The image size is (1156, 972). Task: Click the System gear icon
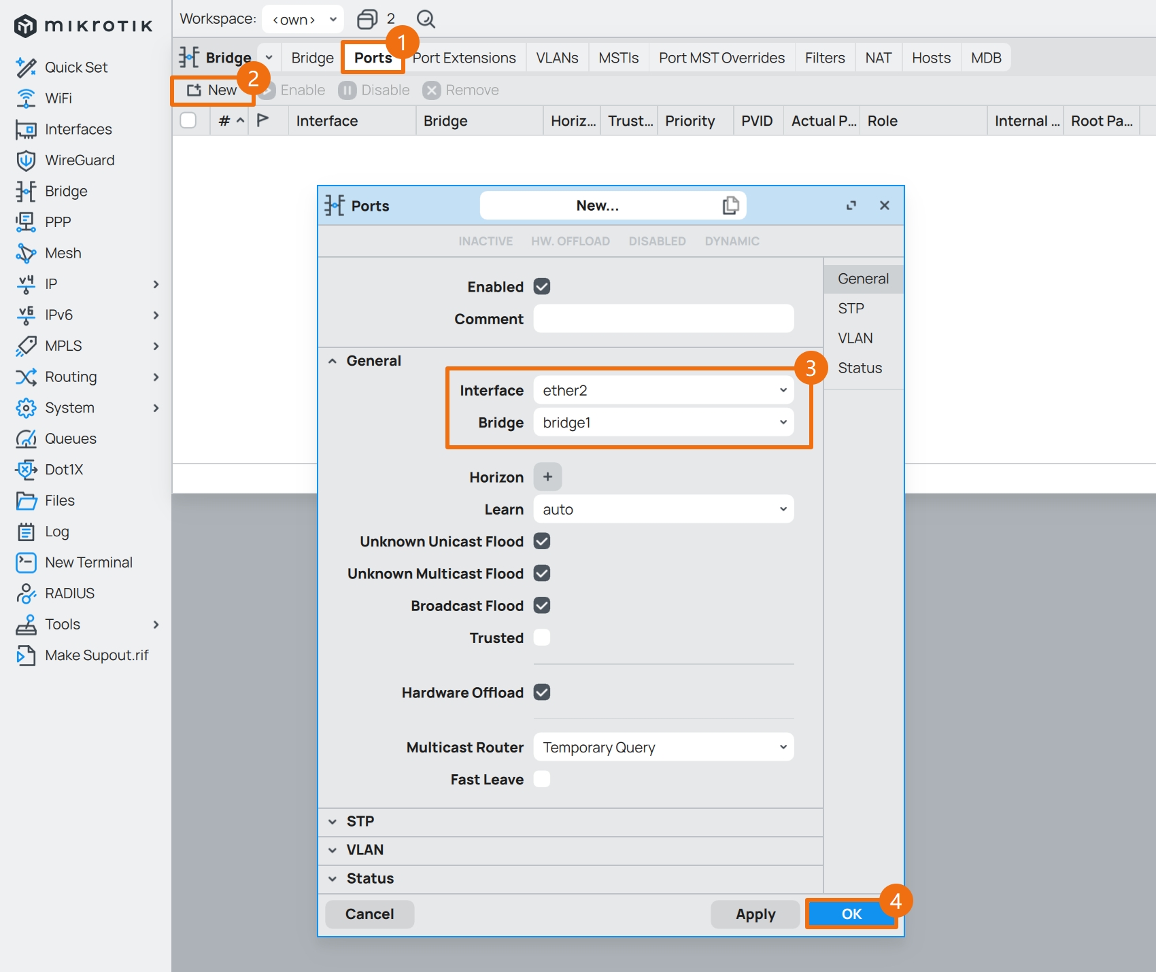point(26,408)
